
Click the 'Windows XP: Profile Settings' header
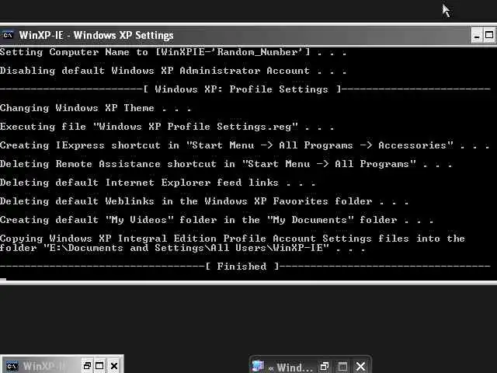[242, 89]
